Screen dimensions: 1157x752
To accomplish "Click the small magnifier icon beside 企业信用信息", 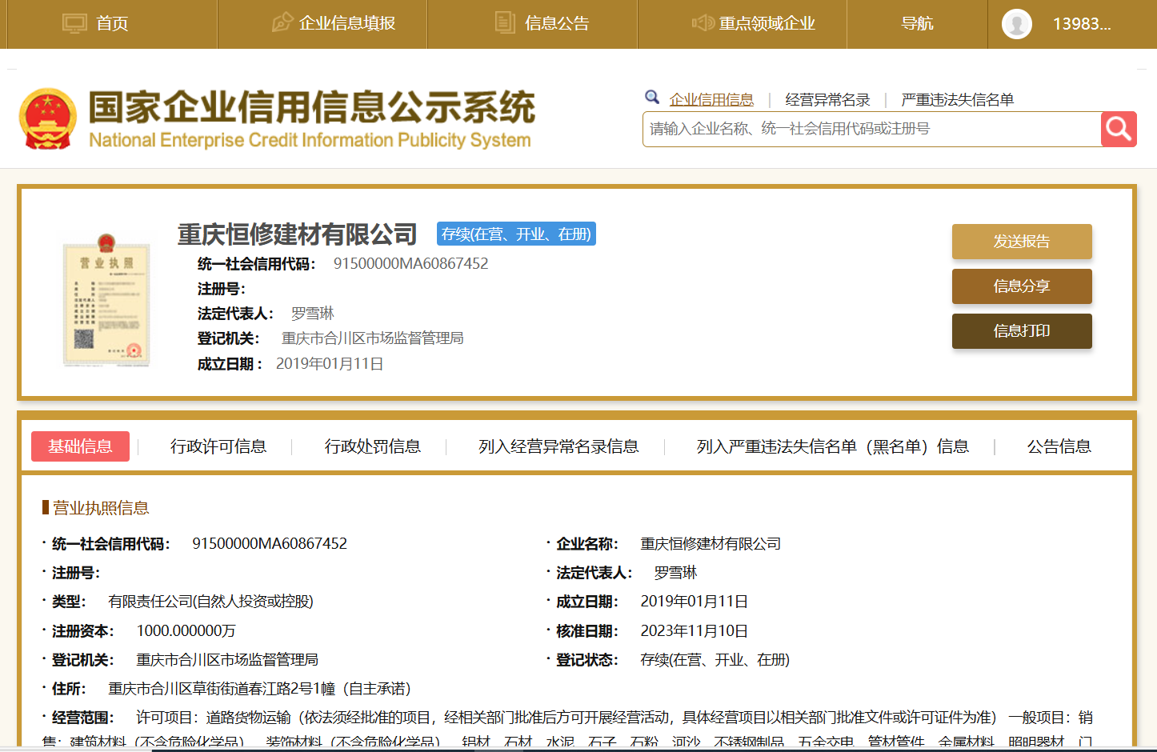I will click(x=652, y=98).
